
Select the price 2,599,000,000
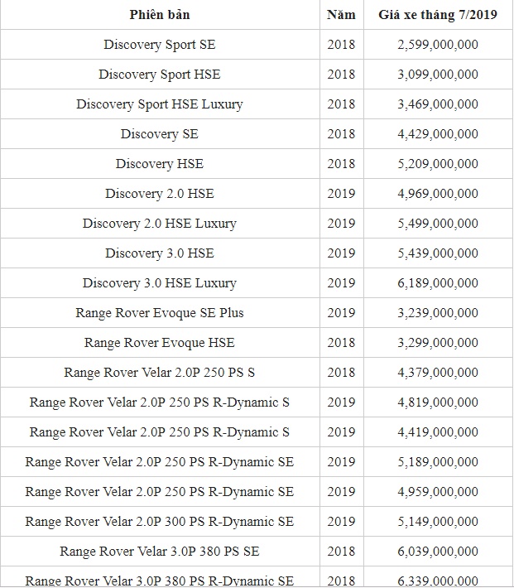[x=438, y=45]
